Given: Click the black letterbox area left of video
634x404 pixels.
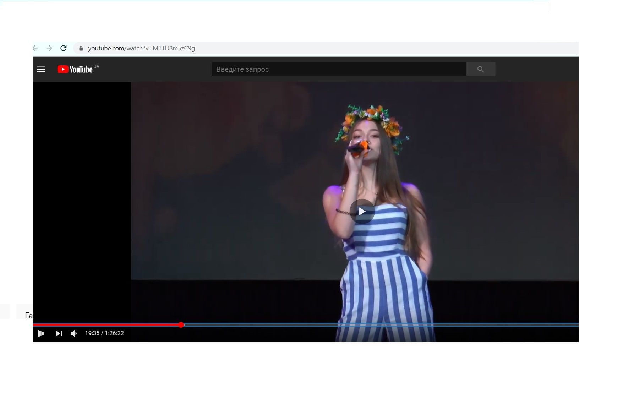Looking at the screenshot, I should 82,195.
